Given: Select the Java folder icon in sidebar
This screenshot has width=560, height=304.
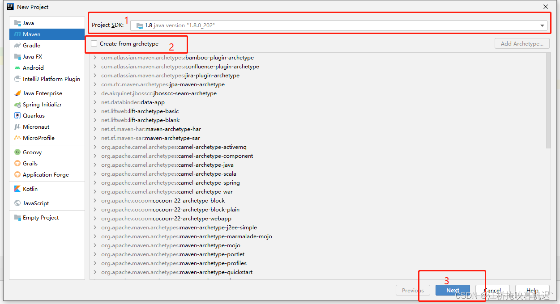Looking at the screenshot, I should [17, 23].
